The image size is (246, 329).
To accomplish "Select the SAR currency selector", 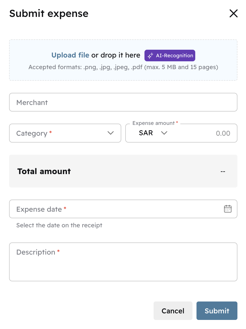I will (x=146, y=133).
